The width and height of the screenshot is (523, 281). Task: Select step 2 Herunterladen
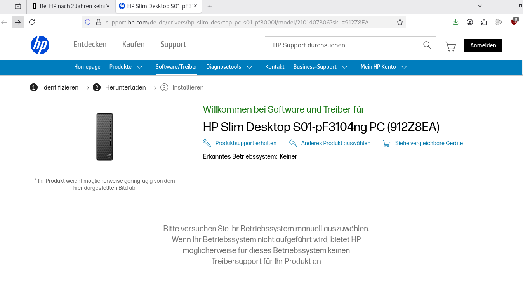[x=119, y=87]
